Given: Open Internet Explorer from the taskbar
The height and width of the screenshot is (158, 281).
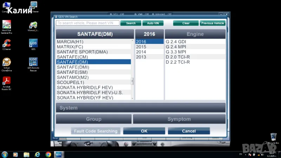Looking at the screenshot, I should (37, 154).
